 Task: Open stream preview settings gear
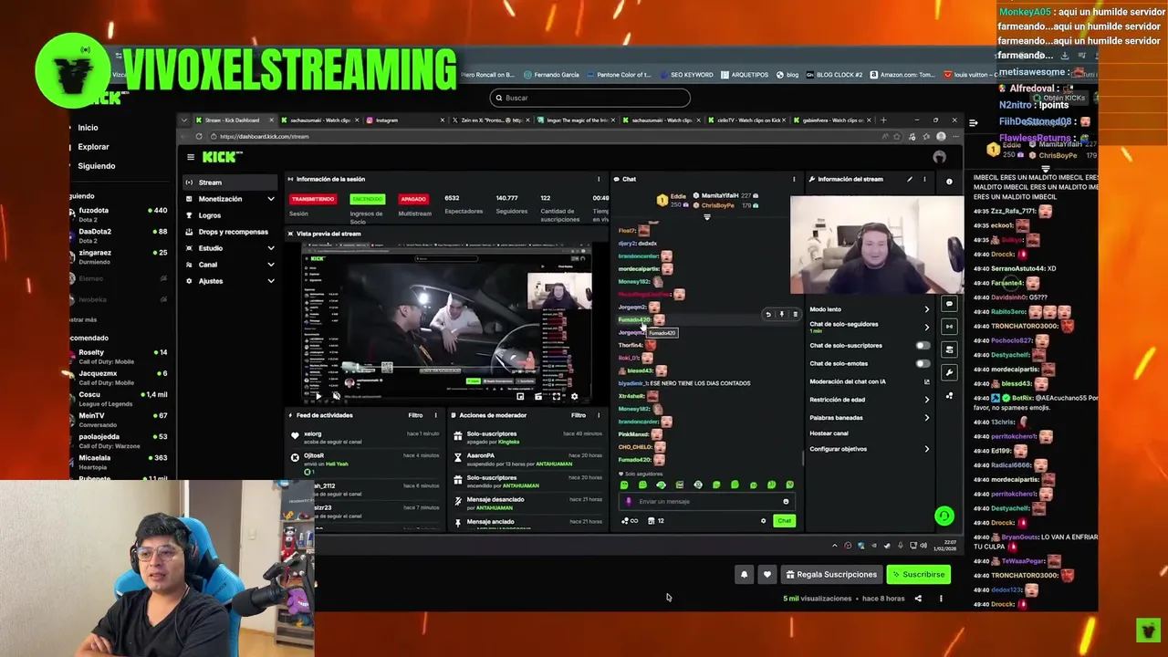pos(574,396)
